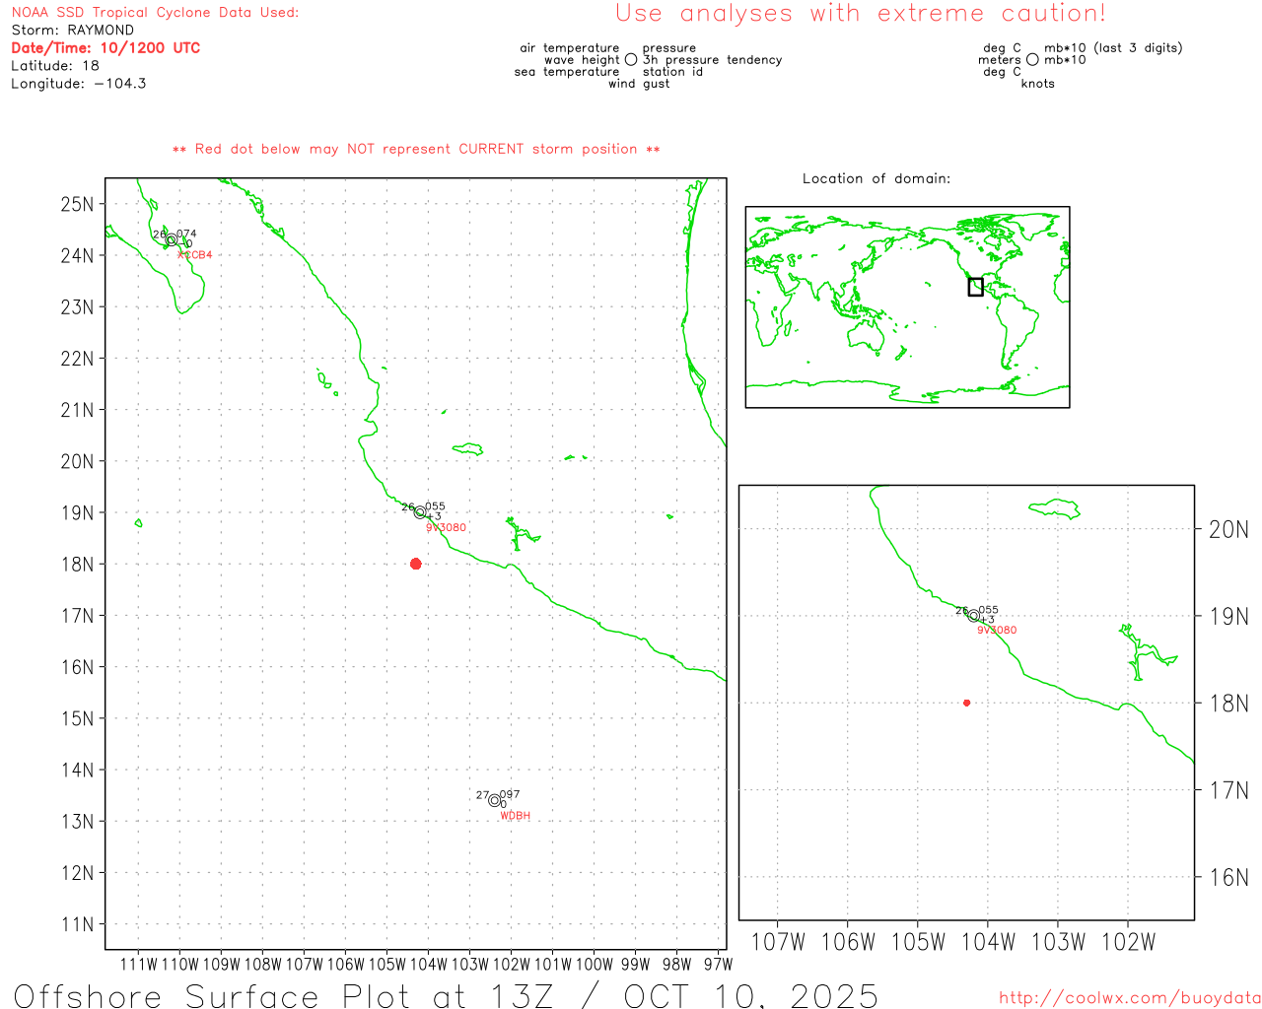The width and height of the screenshot is (1262, 1009).
Task: Click the 'air temperature' legend label
Action: (x=570, y=48)
